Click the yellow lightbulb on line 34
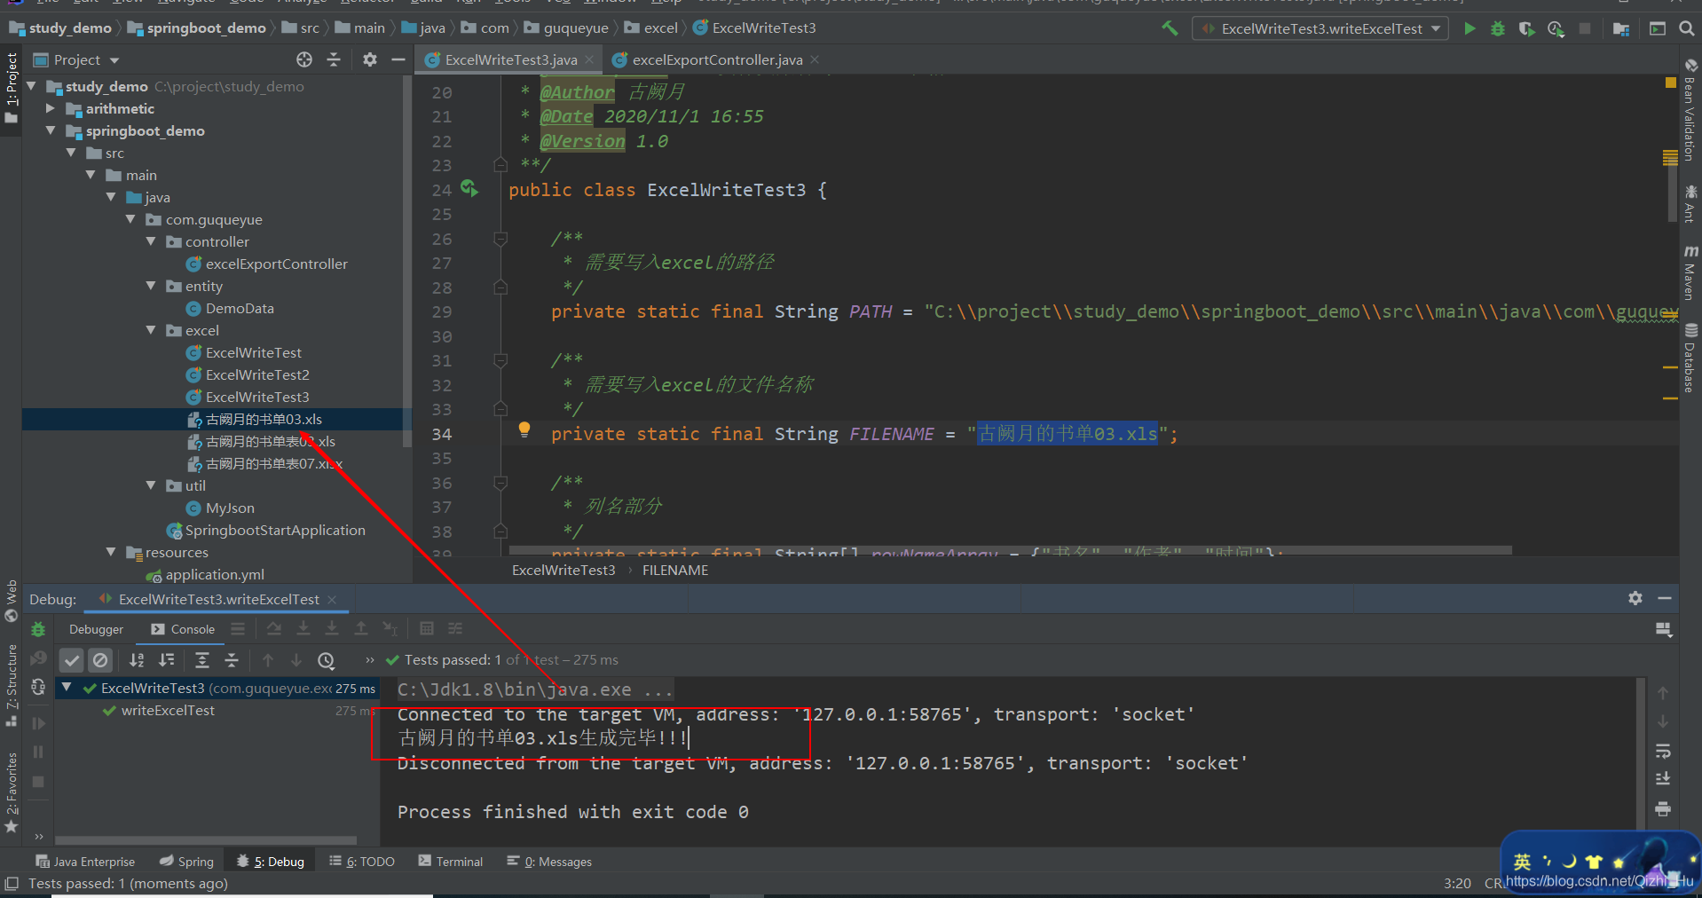1702x898 pixels. pos(524,430)
